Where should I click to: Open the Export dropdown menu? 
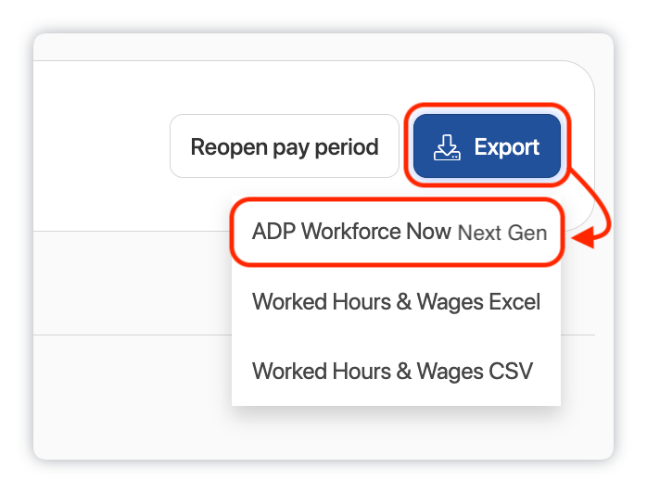pyautogui.click(x=487, y=146)
